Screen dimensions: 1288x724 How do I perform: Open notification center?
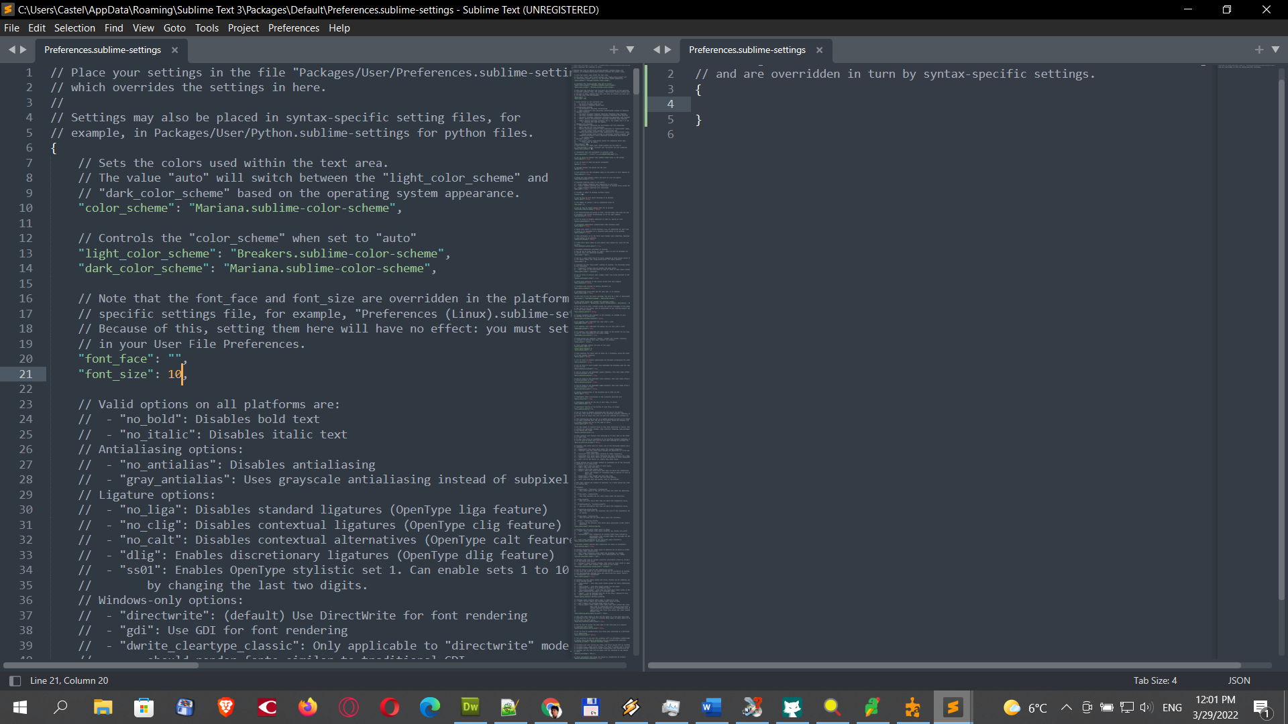tap(1263, 708)
